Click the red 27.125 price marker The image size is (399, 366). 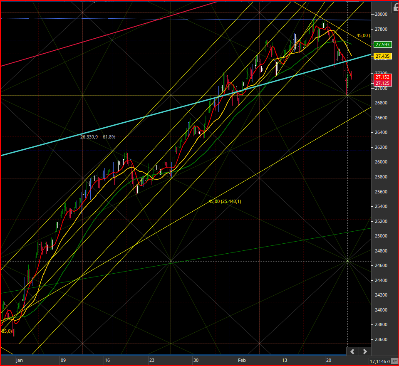click(x=382, y=83)
